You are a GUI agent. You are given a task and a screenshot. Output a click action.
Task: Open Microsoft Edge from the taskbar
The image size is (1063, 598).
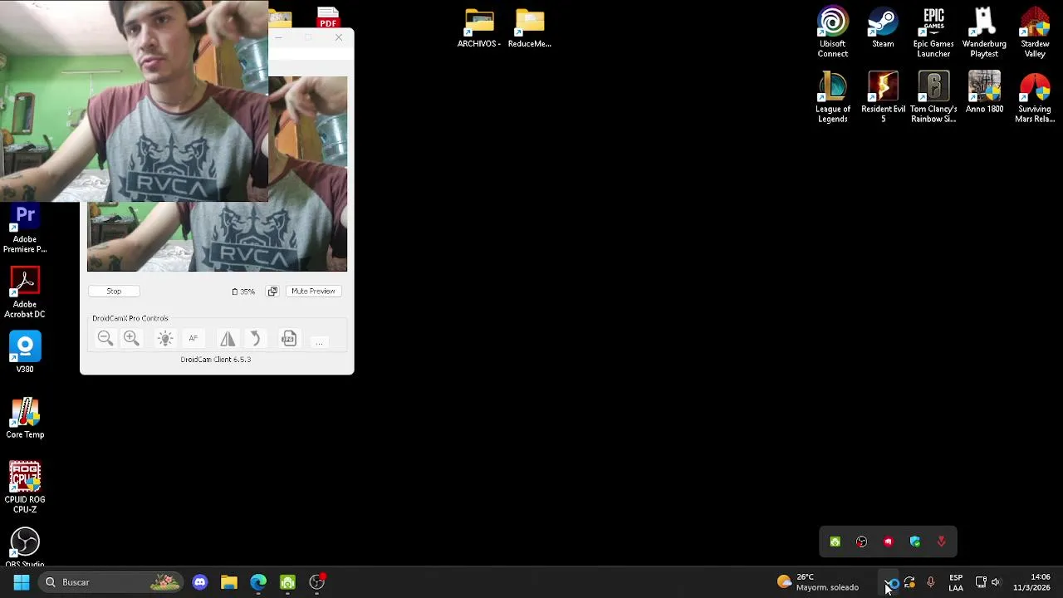(x=258, y=582)
